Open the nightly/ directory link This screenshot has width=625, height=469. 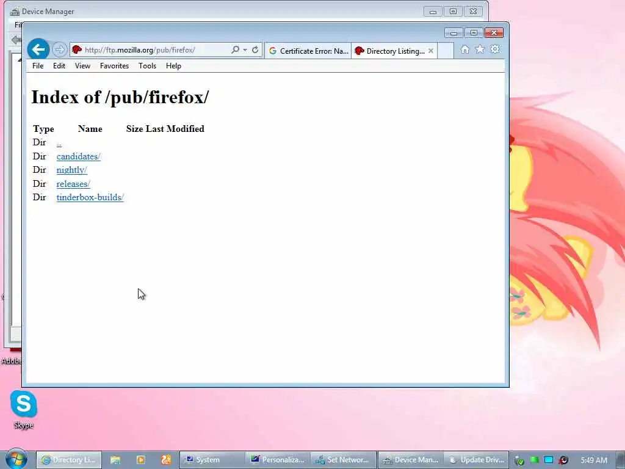pyautogui.click(x=72, y=170)
